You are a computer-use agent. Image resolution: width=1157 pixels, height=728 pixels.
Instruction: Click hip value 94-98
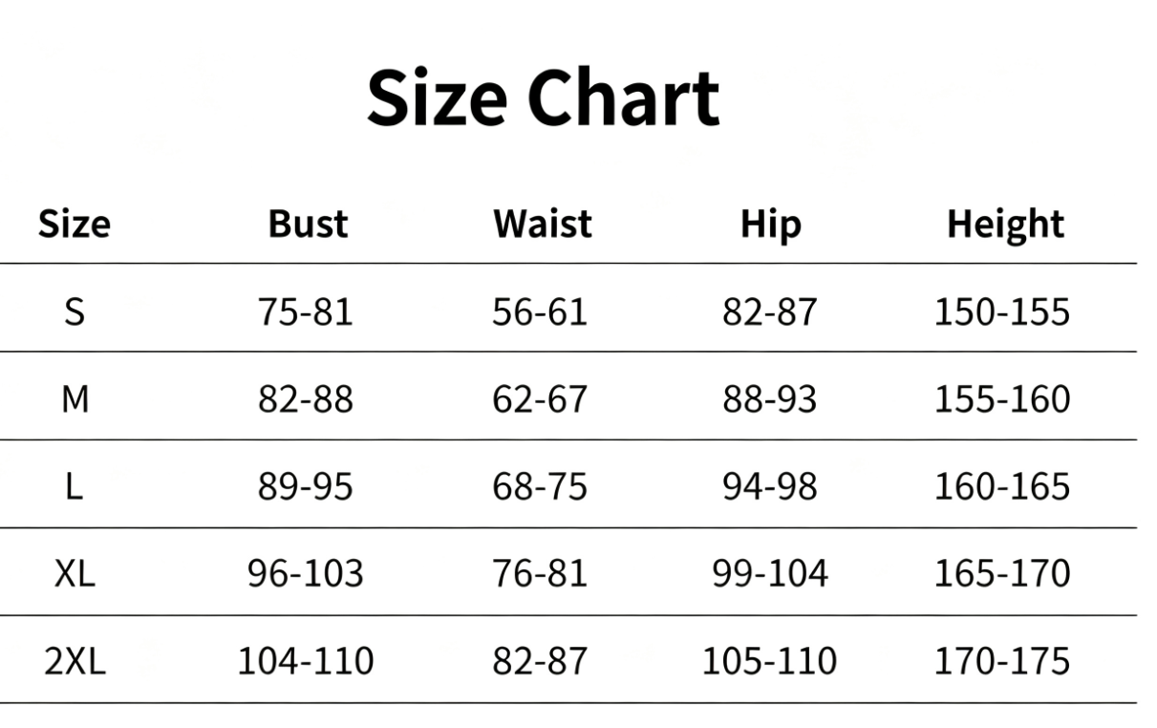tap(770, 487)
